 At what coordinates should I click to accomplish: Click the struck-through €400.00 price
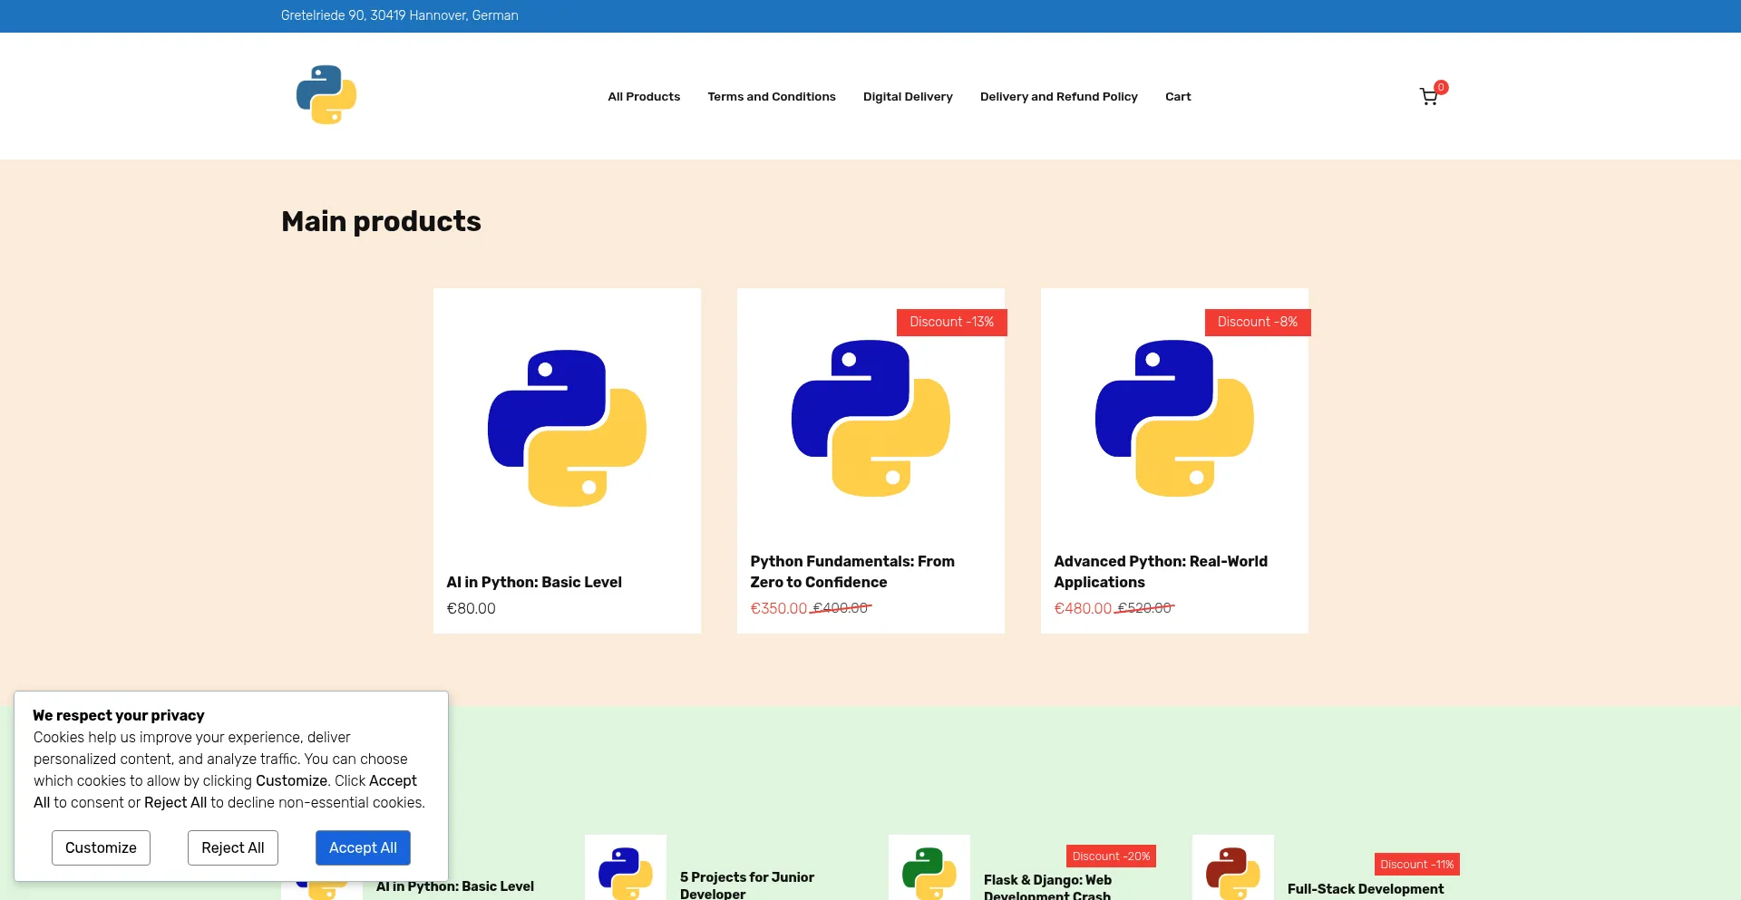coord(841,608)
